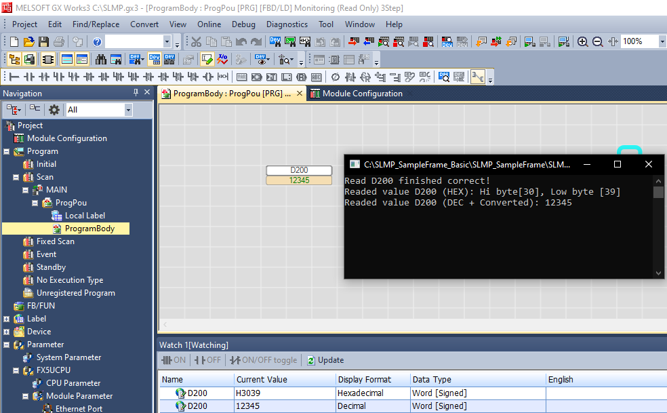Click the Read from PLC icon

(368, 42)
